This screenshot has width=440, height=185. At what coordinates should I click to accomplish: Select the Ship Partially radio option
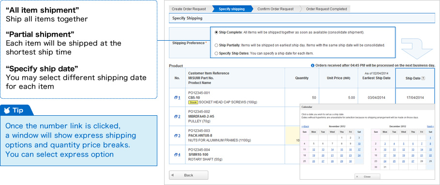[216, 45]
